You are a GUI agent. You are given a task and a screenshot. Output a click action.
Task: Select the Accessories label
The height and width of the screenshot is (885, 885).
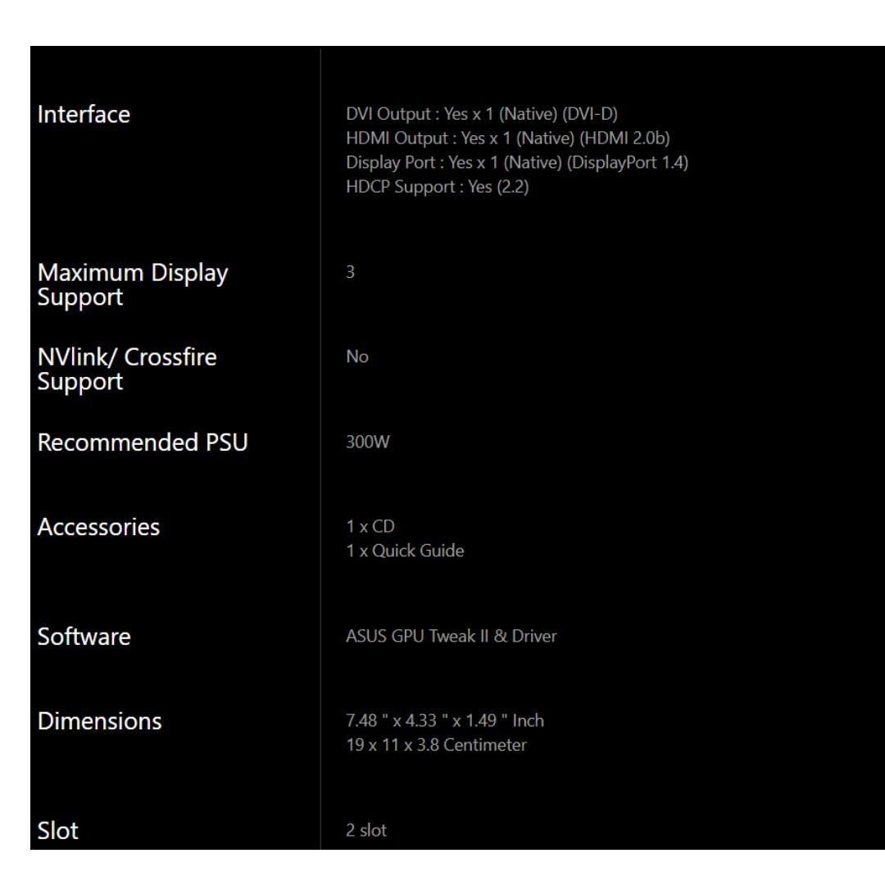[98, 527]
